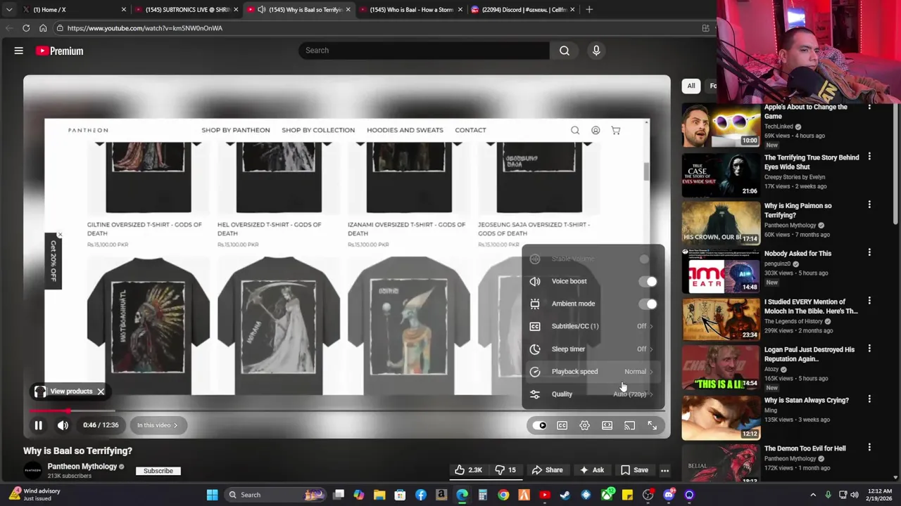Switch to Discord browser tab
The width and height of the screenshot is (901, 506).
tap(523, 10)
